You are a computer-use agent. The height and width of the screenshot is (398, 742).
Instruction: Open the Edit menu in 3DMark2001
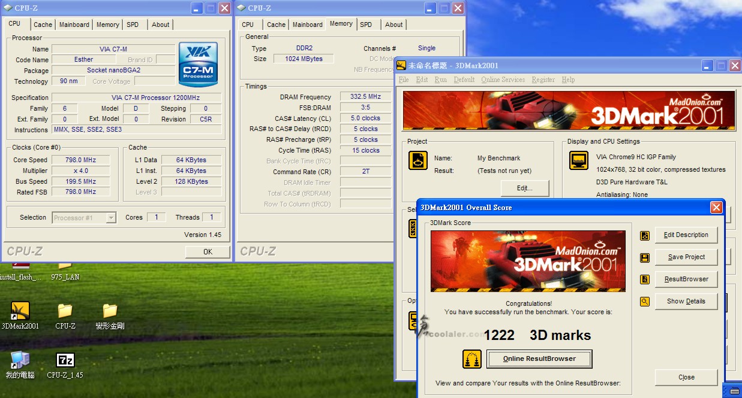click(x=422, y=80)
